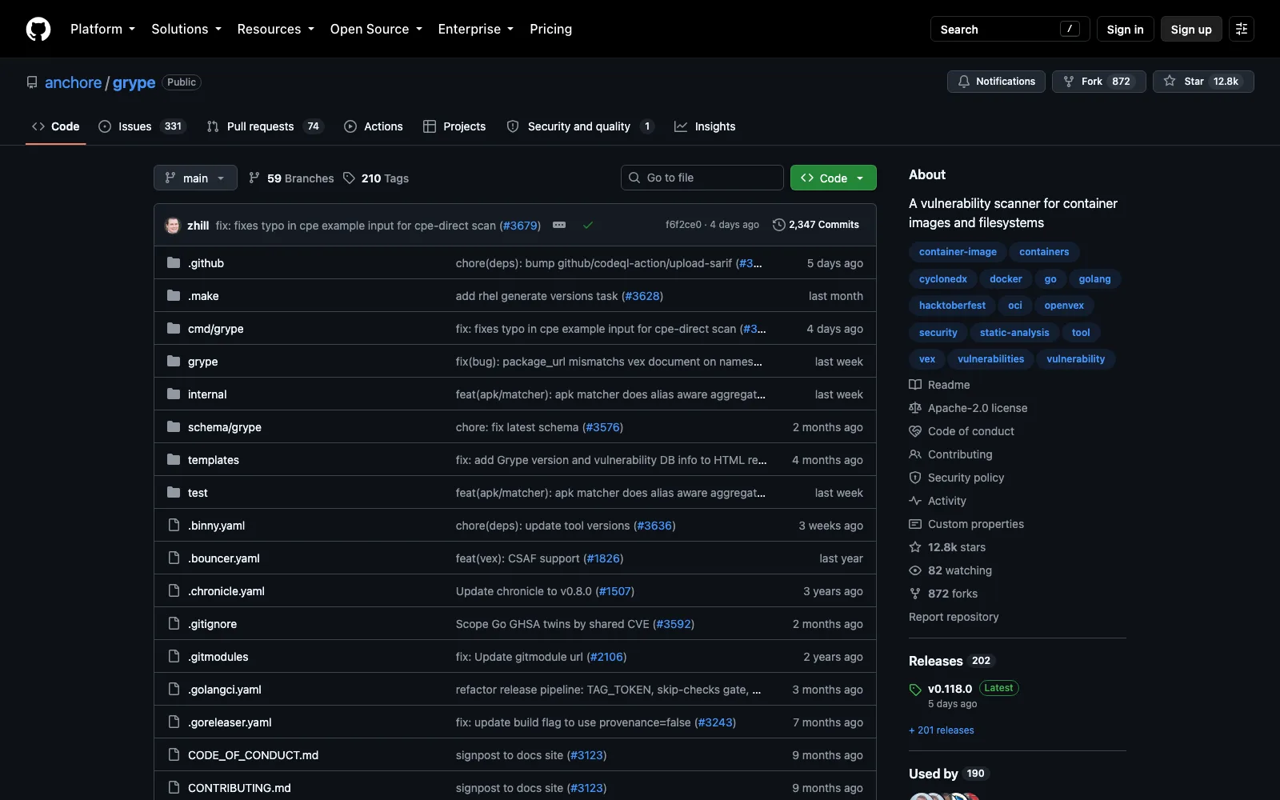This screenshot has width=1280, height=800.
Task: Expand the Enterprise menu
Action: [x=476, y=29]
